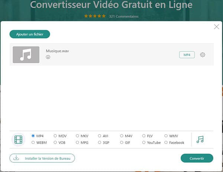Select MOV output format
Viewport: 223px width, 172px height.
click(x=55, y=136)
